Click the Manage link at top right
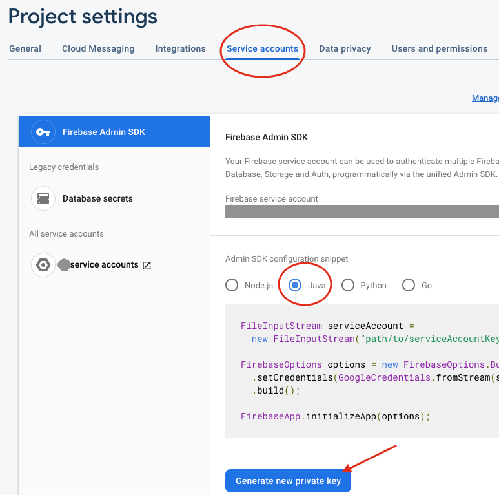This screenshot has height=495, width=499. 485,98
